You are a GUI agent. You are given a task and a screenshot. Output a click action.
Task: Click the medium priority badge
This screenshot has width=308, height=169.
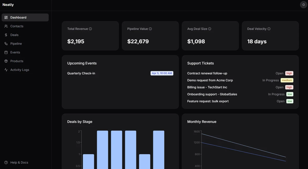click(287, 80)
